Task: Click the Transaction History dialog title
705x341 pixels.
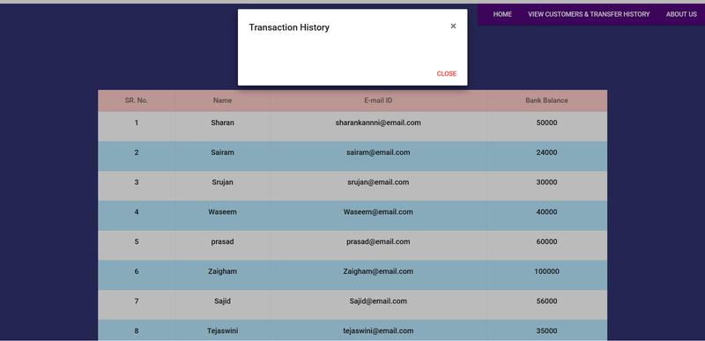Action: (289, 27)
